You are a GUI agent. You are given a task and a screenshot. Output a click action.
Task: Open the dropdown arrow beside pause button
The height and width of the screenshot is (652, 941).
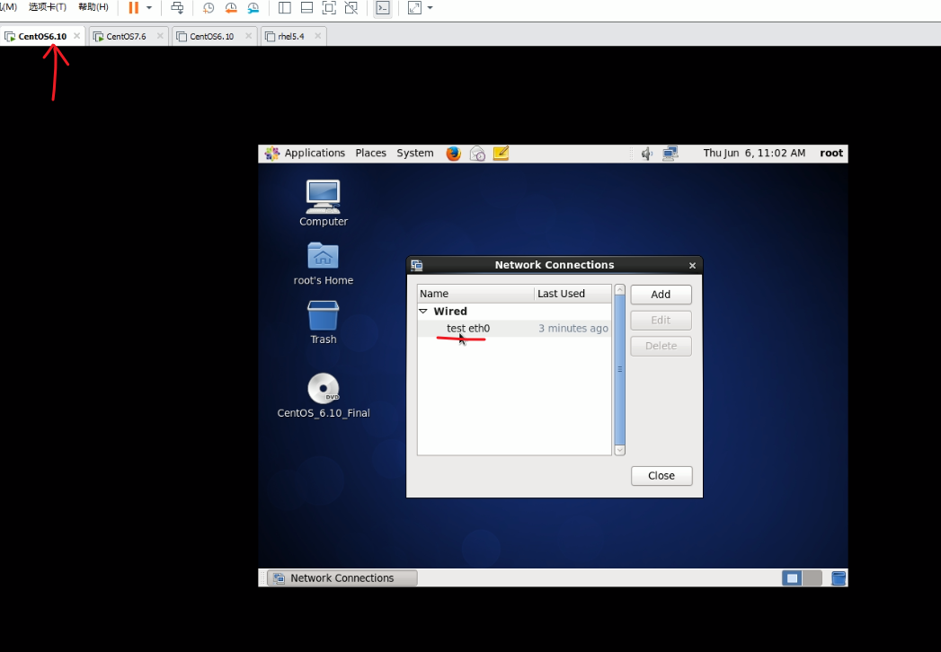pyautogui.click(x=149, y=8)
